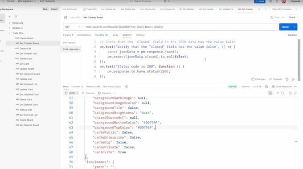The height and width of the screenshot is (169, 303).
Task: Switch to the Authorization tab
Action: (84, 35)
